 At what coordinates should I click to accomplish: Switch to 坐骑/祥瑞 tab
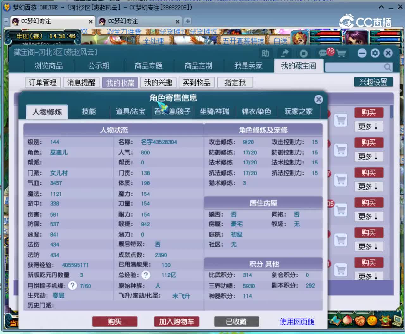coord(215,112)
